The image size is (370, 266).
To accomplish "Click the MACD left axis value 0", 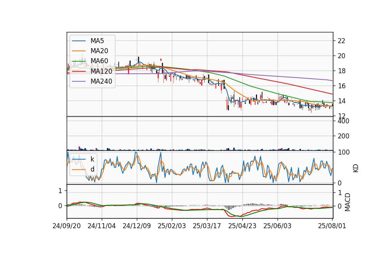I will pos(60,206).
